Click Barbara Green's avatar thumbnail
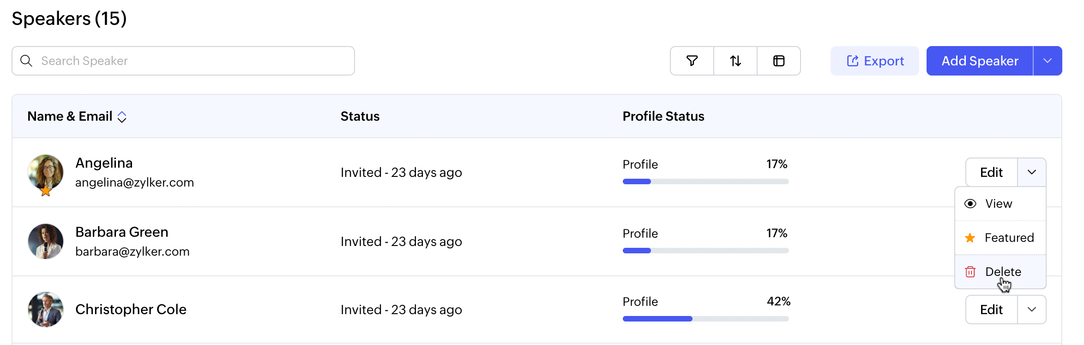 coord(46,241)
